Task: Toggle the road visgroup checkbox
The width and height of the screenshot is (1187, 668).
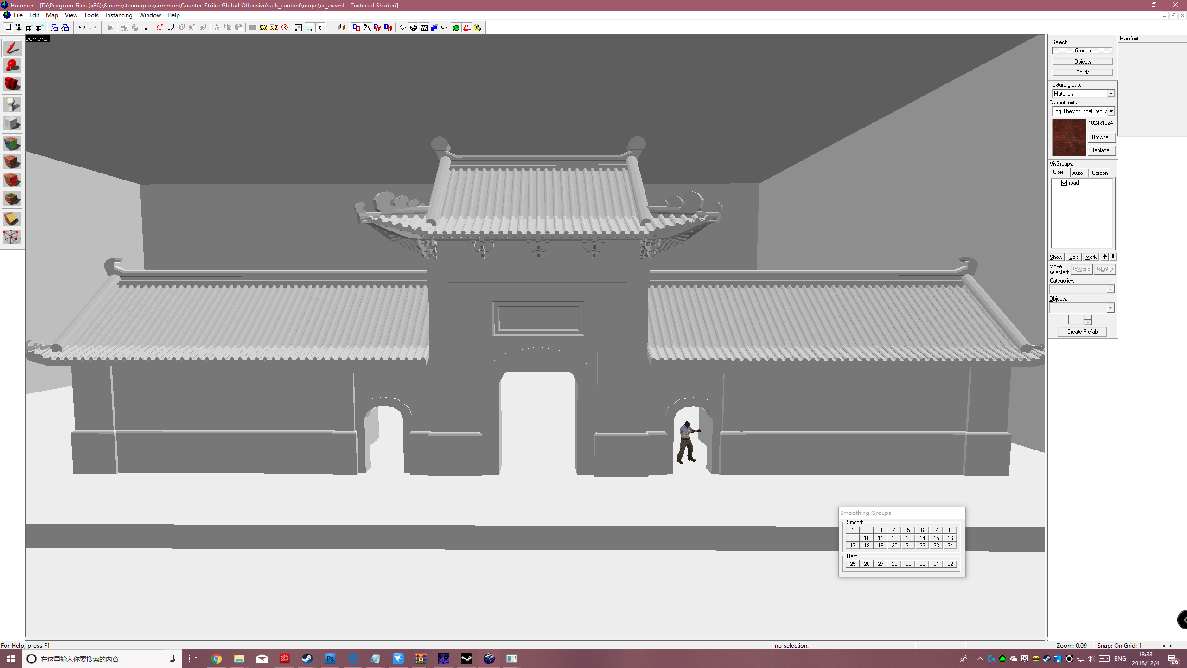Action: 1065,183
